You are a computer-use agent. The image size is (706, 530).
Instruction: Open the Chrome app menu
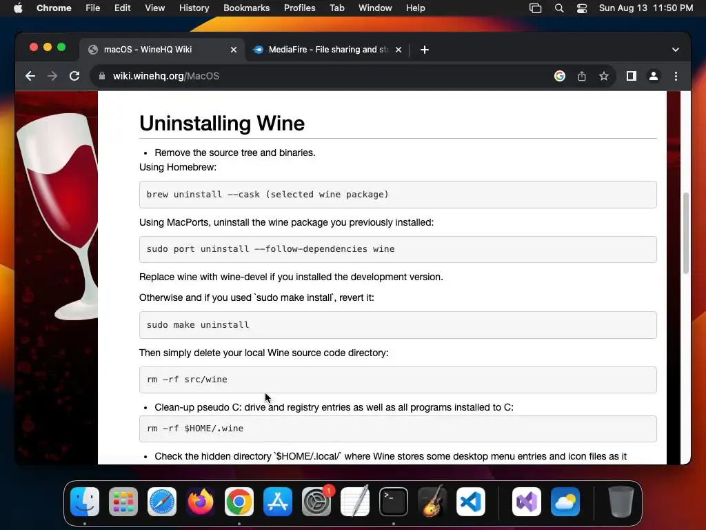pos(54,8)
